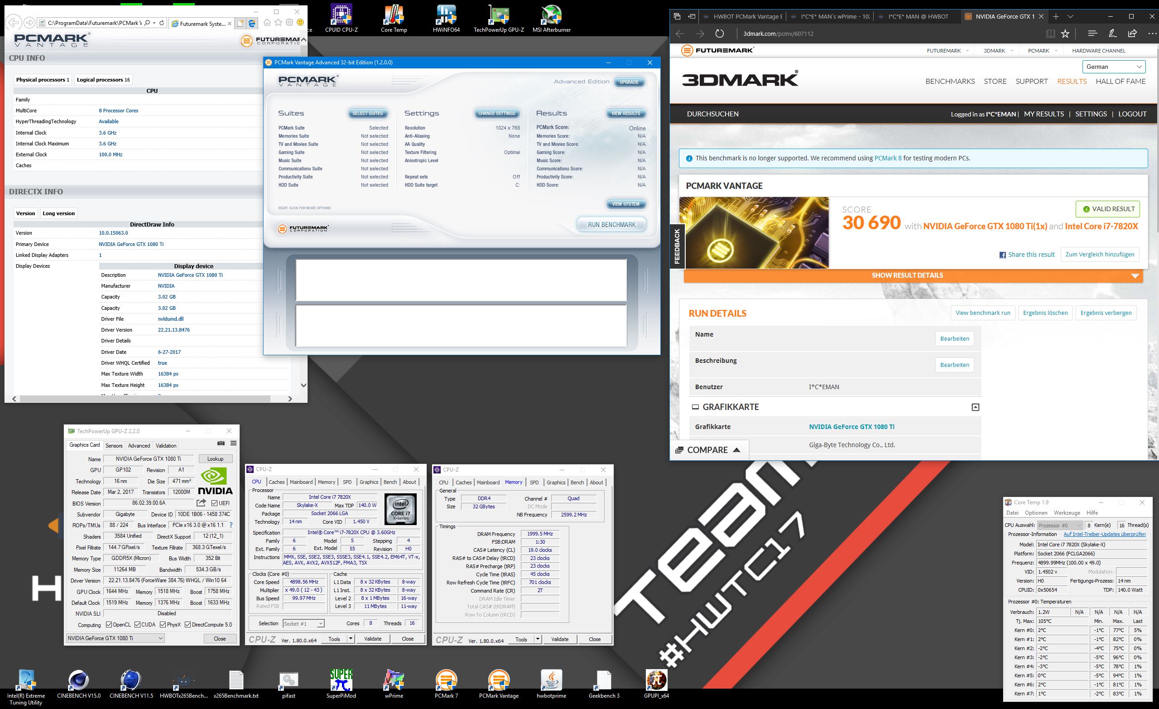Open x265Benchmark.txt file icon
This screenshot has width=1159, height=709.
(x=236, y=683)
